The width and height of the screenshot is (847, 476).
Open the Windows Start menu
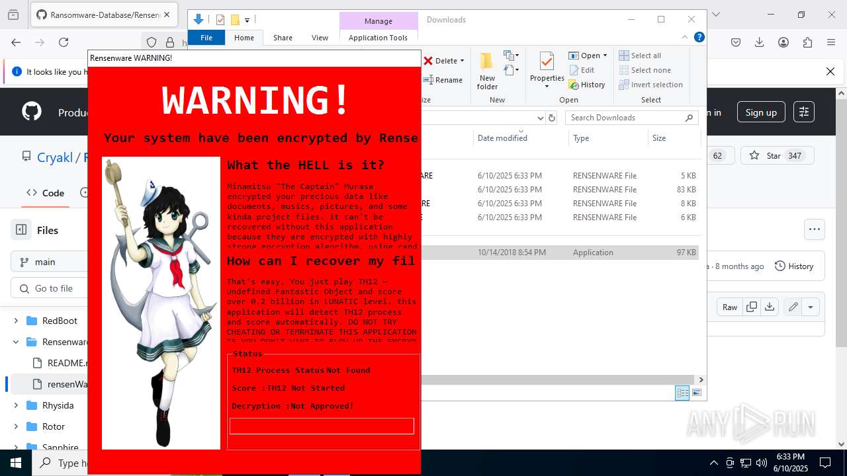[15, 463]
